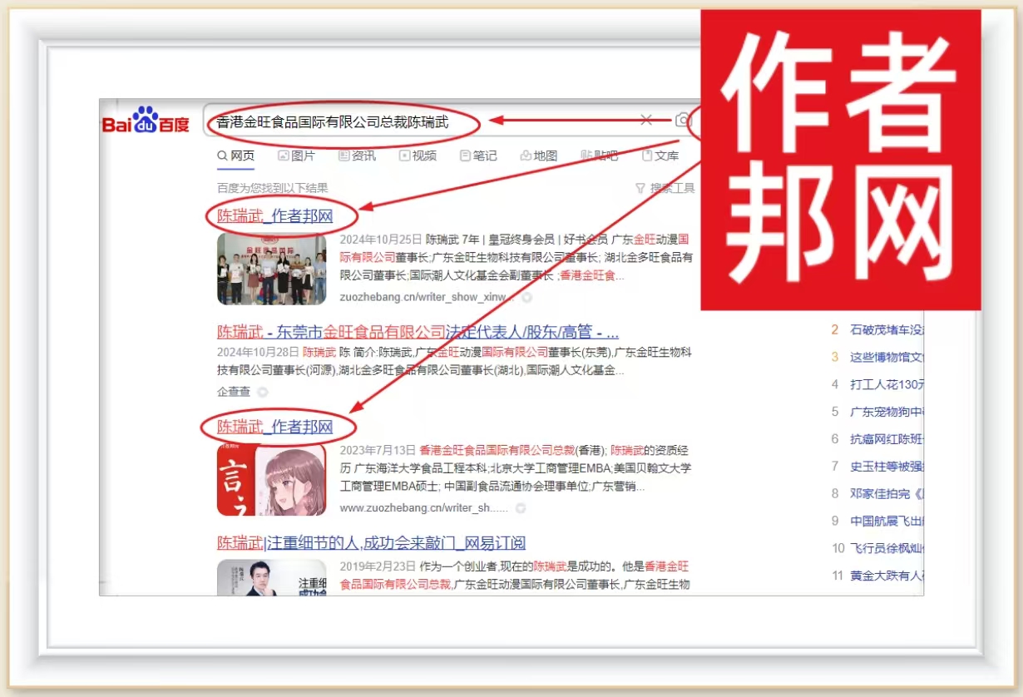Open the 东莞市金旺食品有限公司 result link

(x=418, y=331)
